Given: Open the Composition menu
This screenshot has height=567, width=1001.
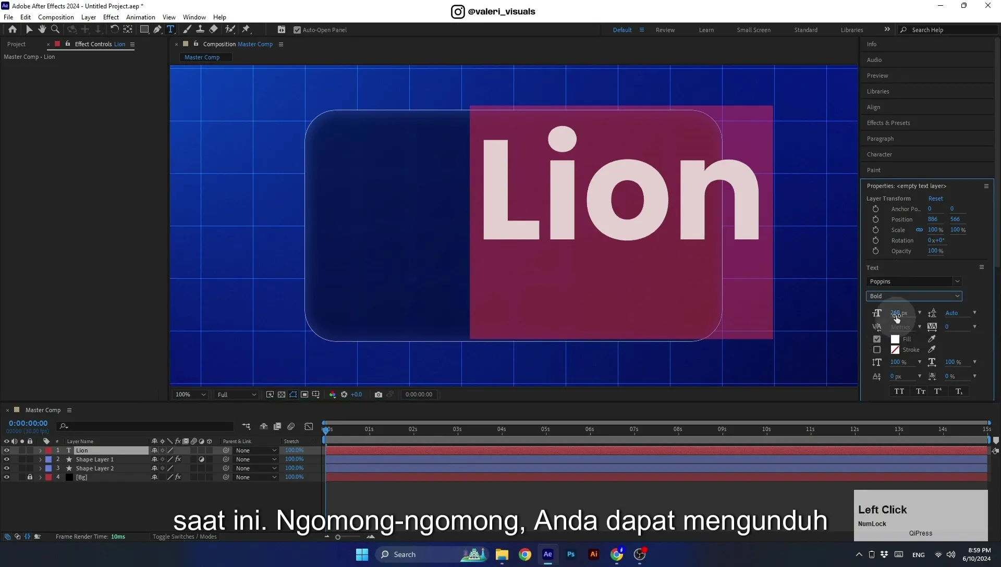Looking at the screenshot, I should [56, 17].
